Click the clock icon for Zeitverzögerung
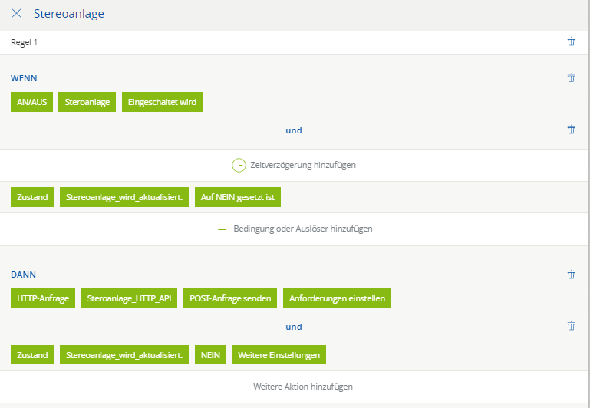The image size is (590, 408). pos(239,165)
